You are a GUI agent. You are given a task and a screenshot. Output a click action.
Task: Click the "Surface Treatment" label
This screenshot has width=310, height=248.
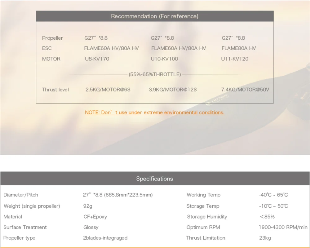pyautogui.click(x=25, y=227)
